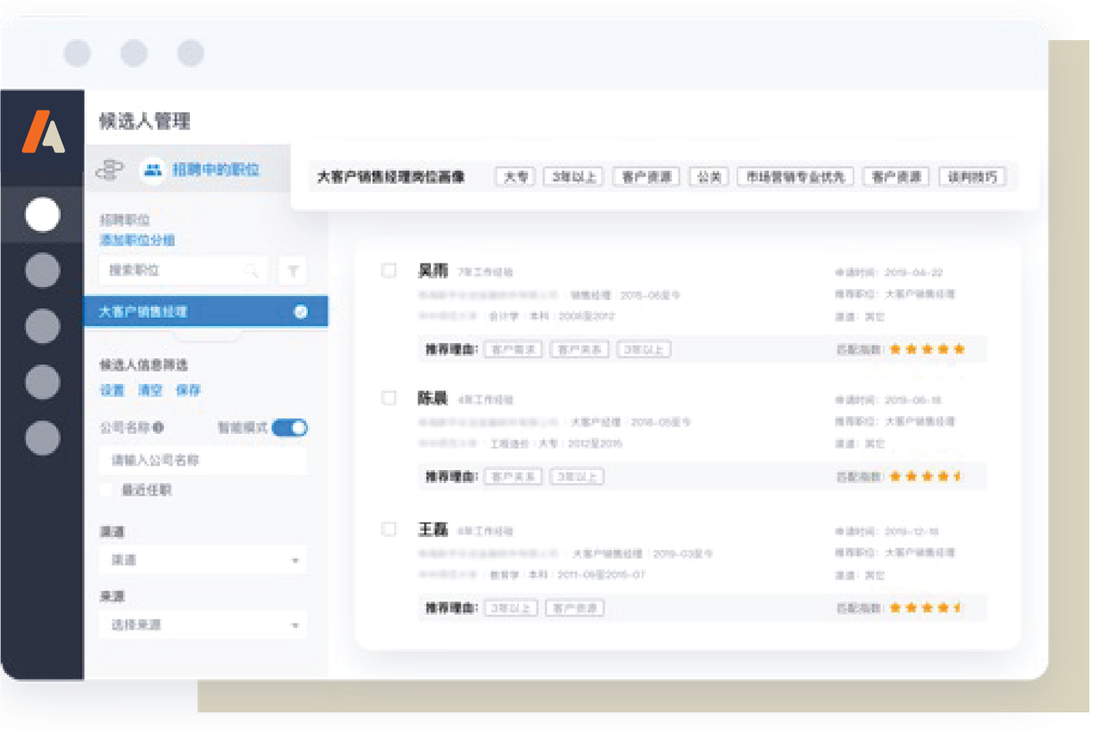Click the 市场营销专业优先 tag
The image size is (1096, 740).
coord(794,177)
